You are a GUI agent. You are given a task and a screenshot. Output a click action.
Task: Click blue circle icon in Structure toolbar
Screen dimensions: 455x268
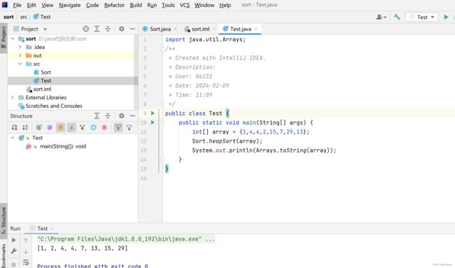(x=93, y=127)
